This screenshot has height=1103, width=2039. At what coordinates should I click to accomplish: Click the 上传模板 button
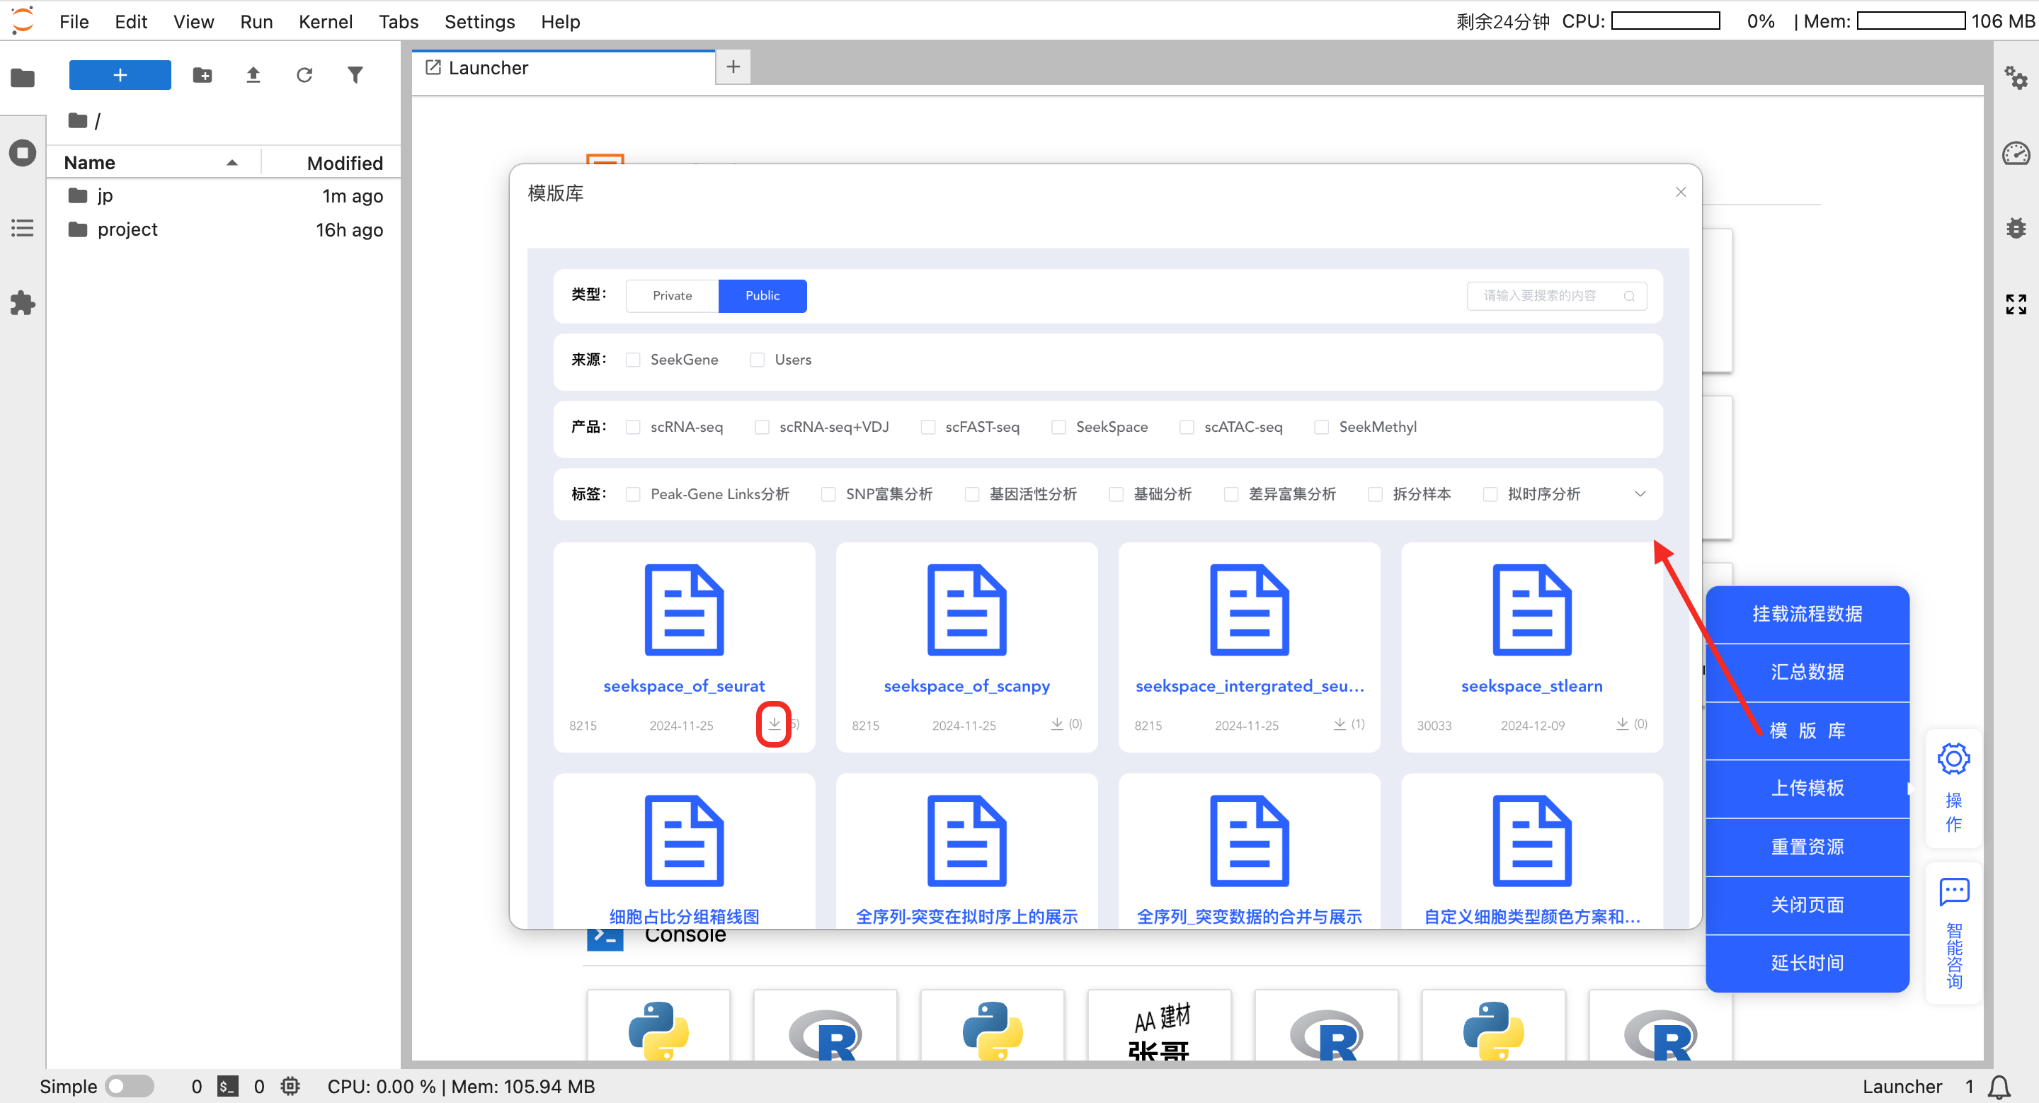click(1807, 788)
